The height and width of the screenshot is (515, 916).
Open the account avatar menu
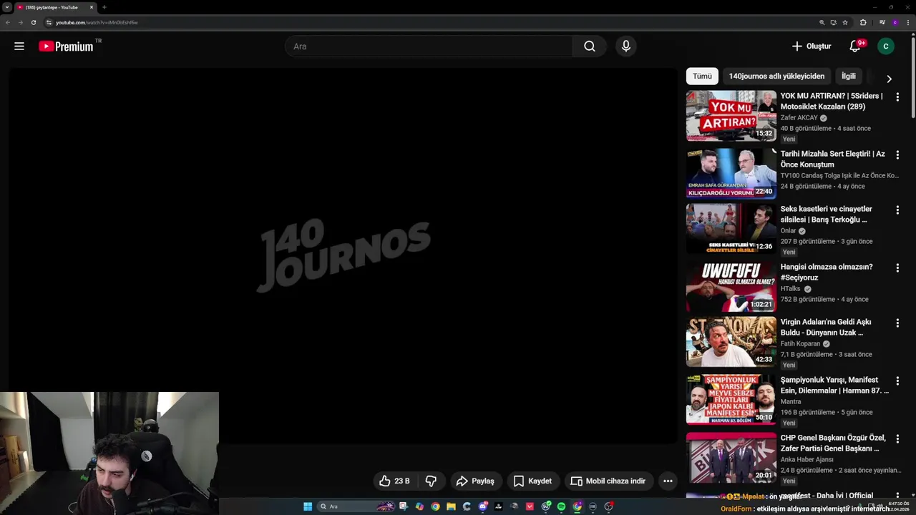pyautogui.click(x=885, y=46)
